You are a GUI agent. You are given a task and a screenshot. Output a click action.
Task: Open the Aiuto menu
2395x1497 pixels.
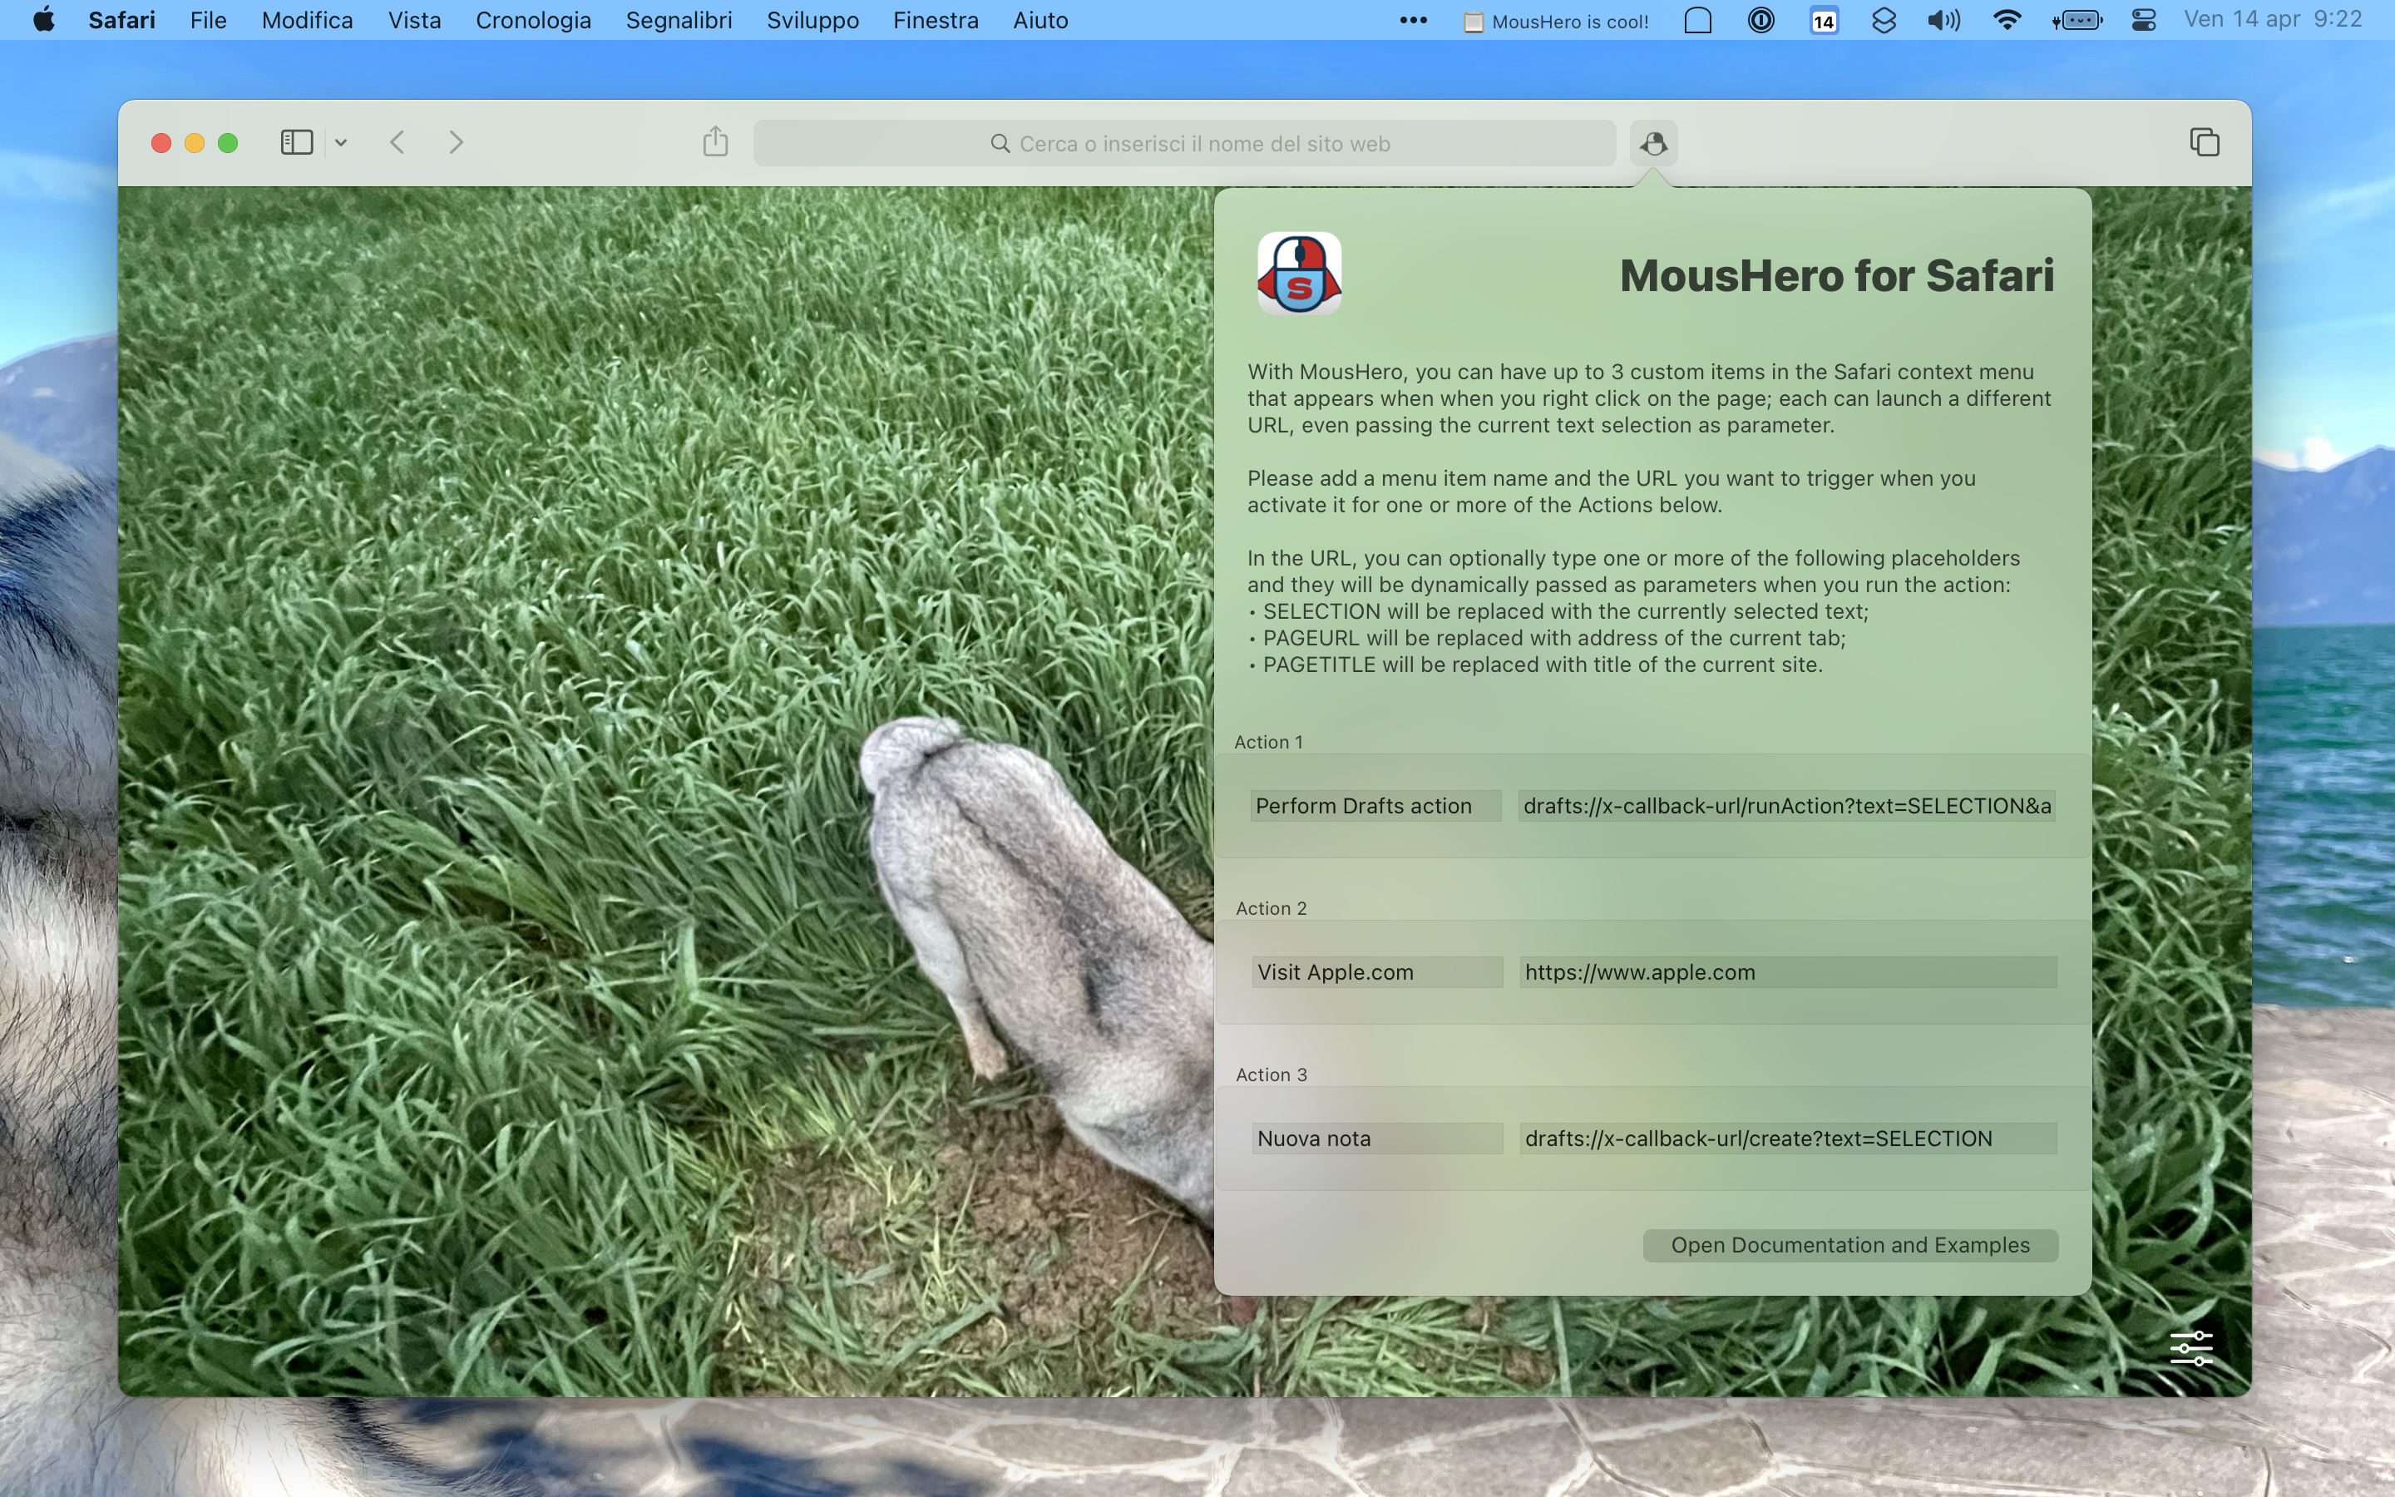1040,20
